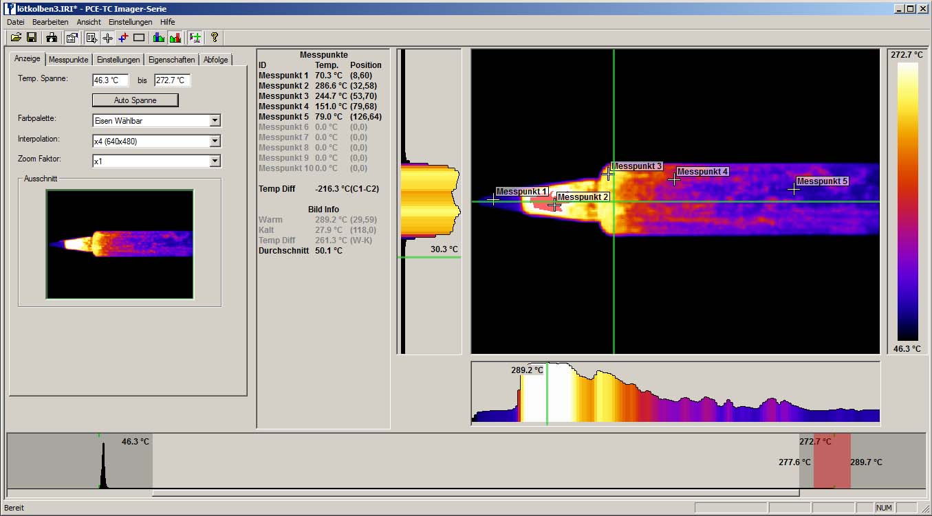The height and width of the screenshot is (516, 932).
Task: Expand the Interpolation dropdown
Action: [x=215, y=141]
